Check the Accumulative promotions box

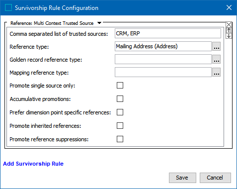120,99
